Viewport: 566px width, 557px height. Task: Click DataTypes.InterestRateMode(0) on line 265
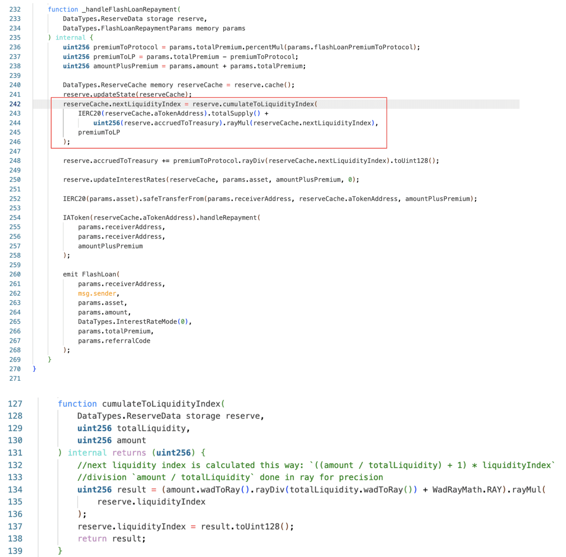pyautogui.click(x=133, y=322)
